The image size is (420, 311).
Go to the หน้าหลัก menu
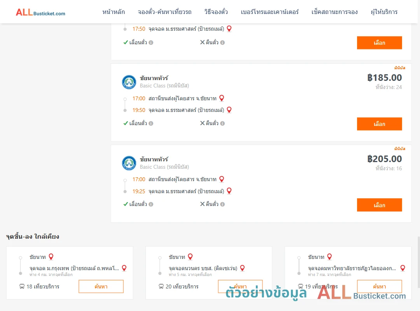(114, 12)
